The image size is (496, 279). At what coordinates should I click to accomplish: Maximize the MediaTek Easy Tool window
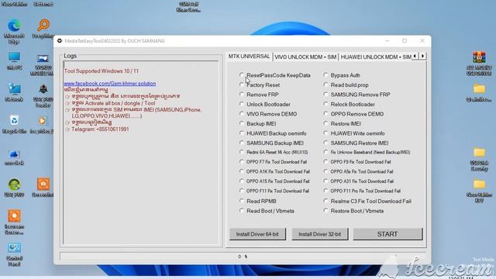pos(405,41)
